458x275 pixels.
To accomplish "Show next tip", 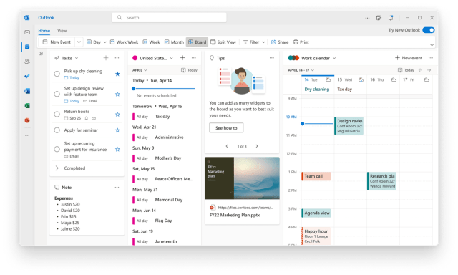I will click(x=257, y=146).
